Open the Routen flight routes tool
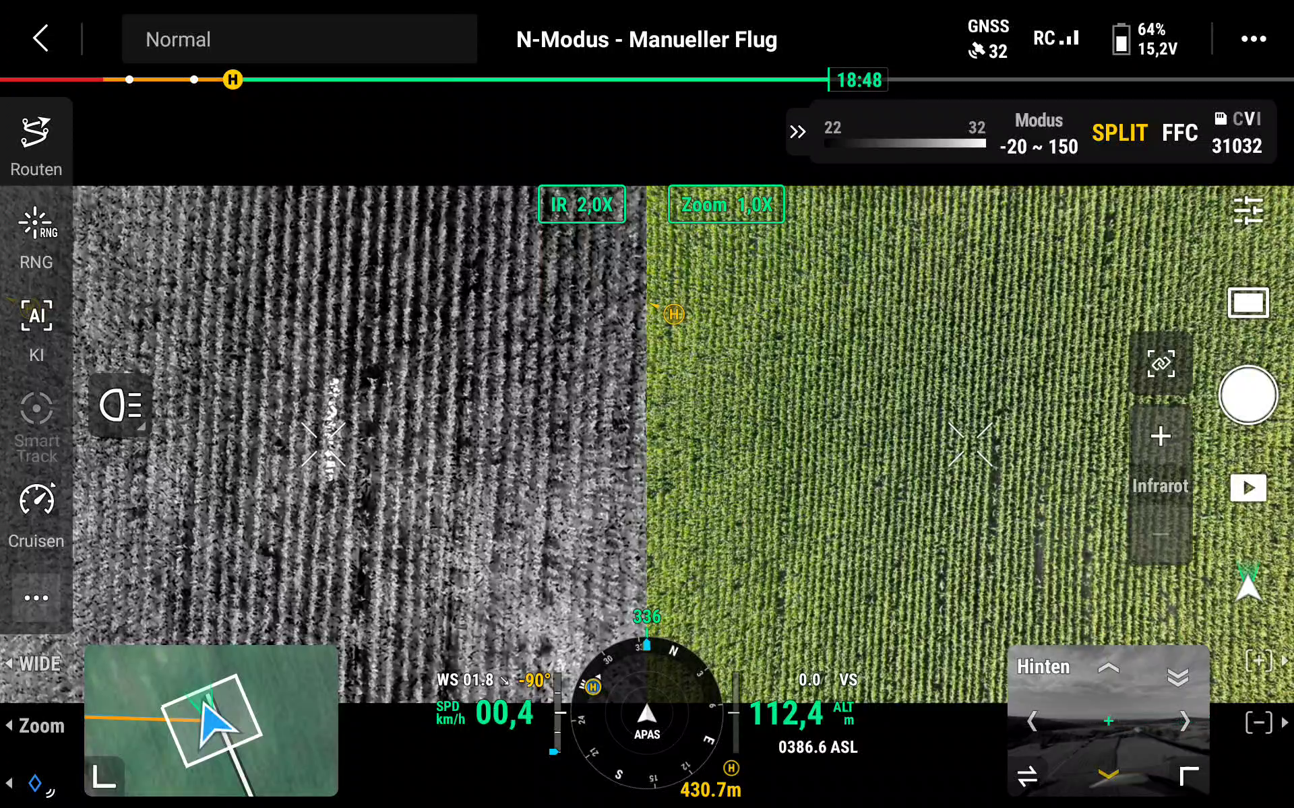 [36, 145]
